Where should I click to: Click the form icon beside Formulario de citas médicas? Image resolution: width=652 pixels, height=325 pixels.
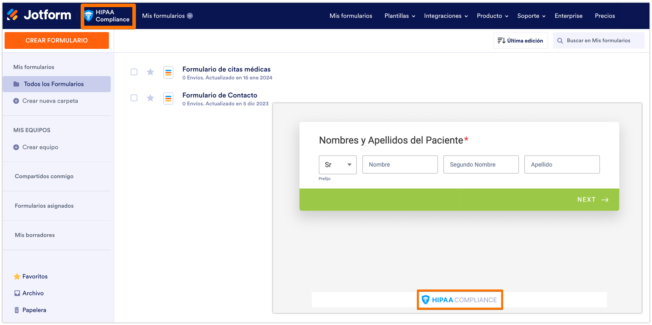point(168,73)
